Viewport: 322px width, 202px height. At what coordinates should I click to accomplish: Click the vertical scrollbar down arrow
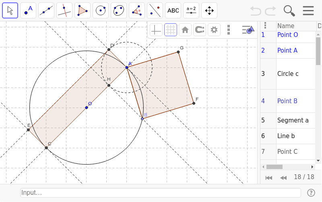click(x=318, y=161)
